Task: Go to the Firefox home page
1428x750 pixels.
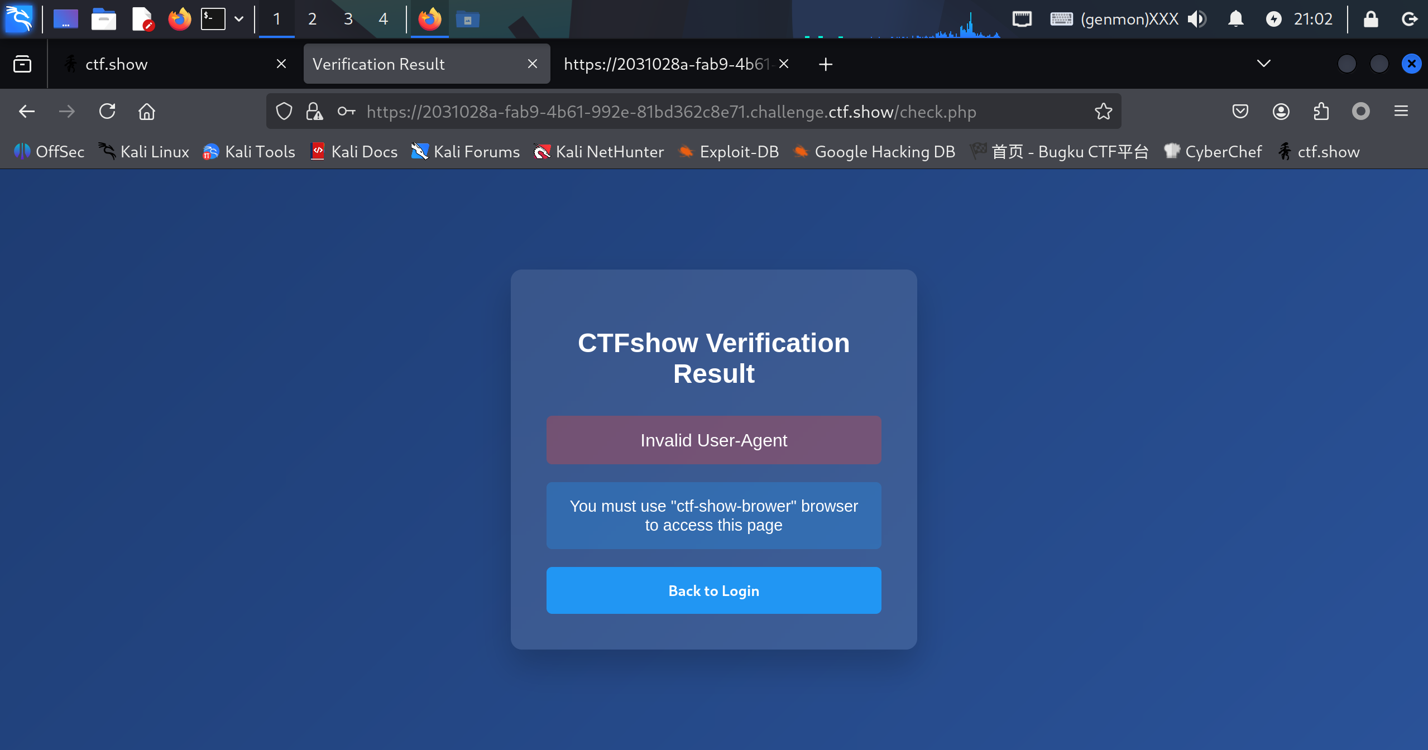Action: coord(147,112)
